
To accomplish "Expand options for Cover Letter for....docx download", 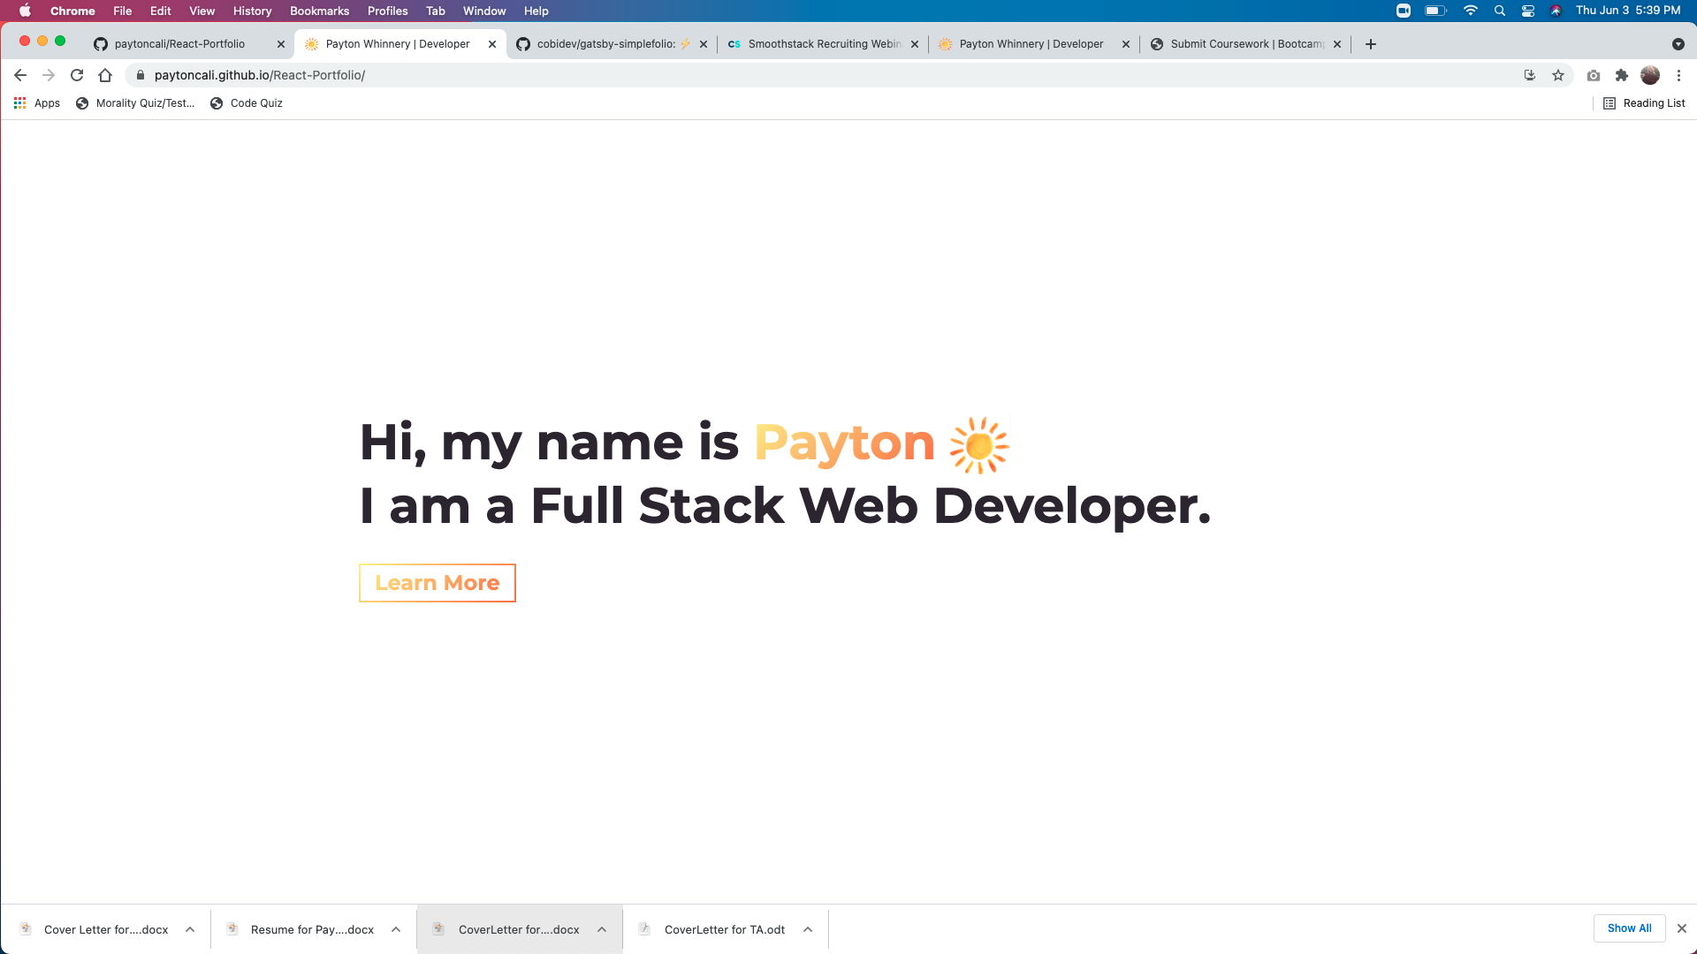I will pos(190,929).
